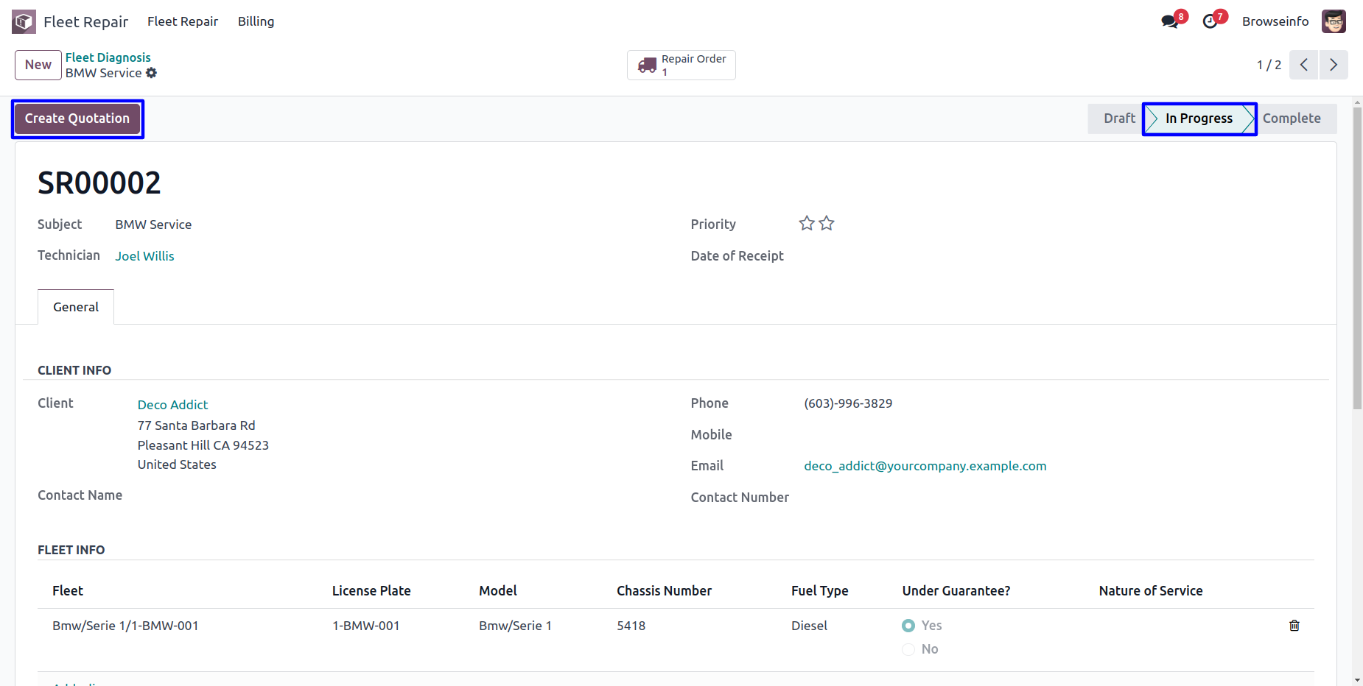Click the Browseinfo user avatar

point(1334,21)
